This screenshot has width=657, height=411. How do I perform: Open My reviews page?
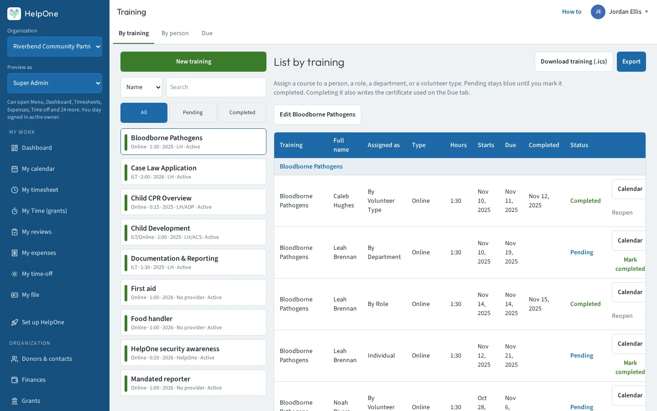click(x=55, y=232)
